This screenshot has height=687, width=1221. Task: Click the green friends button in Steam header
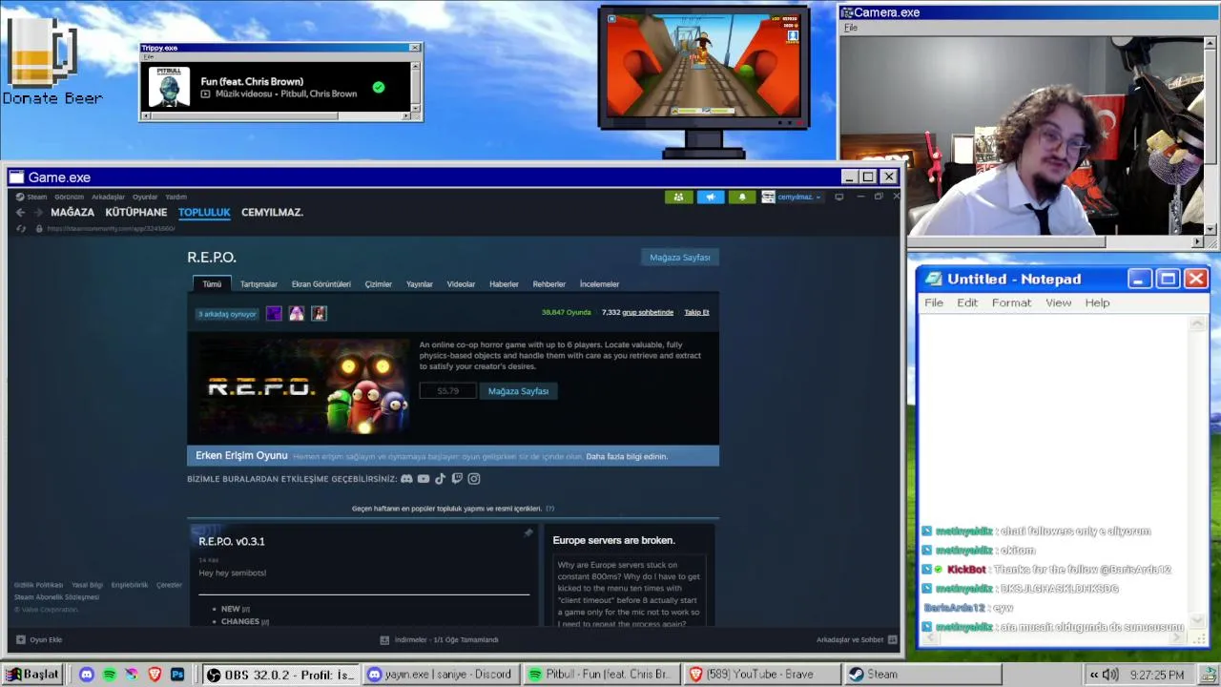tap(678, 197)
